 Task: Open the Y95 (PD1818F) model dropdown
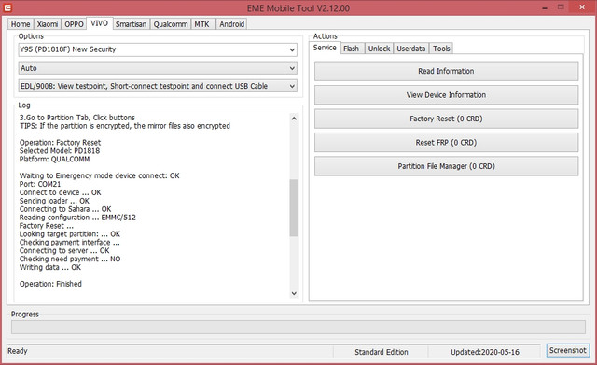click(158, 49)
